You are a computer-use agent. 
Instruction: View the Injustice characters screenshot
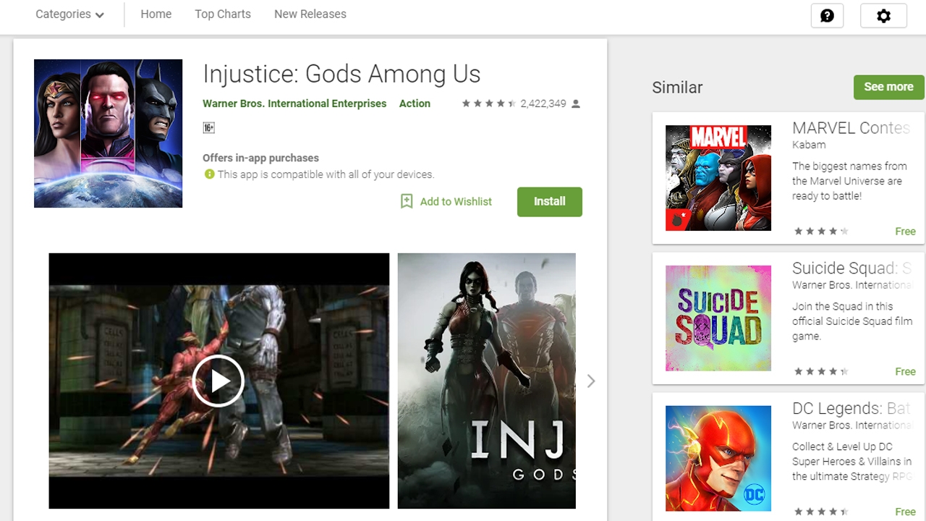(487, 381)
